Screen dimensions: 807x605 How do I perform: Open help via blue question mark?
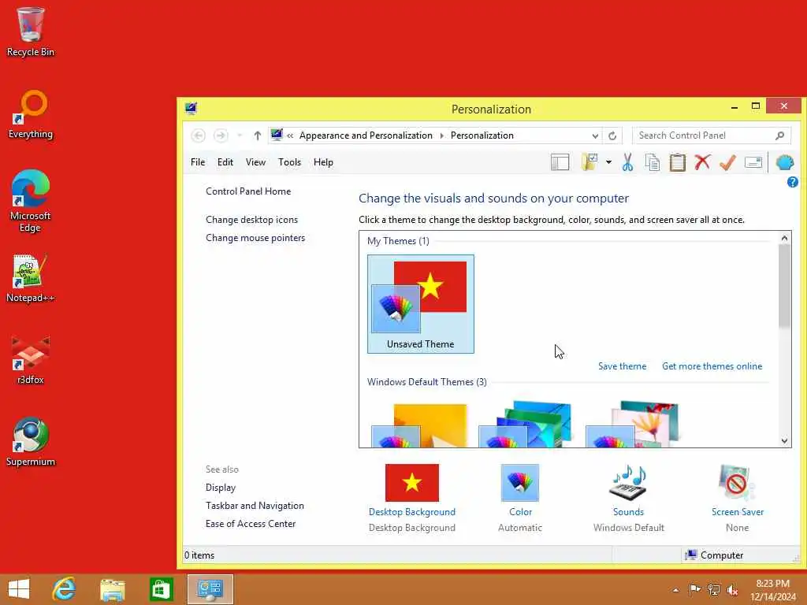[x=792, y=182]
